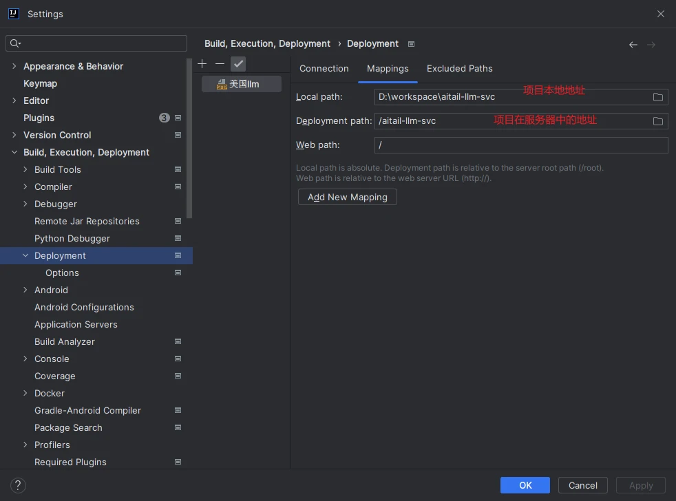The height and width of the screenshot is (501, 676).
Task: Click project settings icon beside Package Search
Action: pos(178,427)
